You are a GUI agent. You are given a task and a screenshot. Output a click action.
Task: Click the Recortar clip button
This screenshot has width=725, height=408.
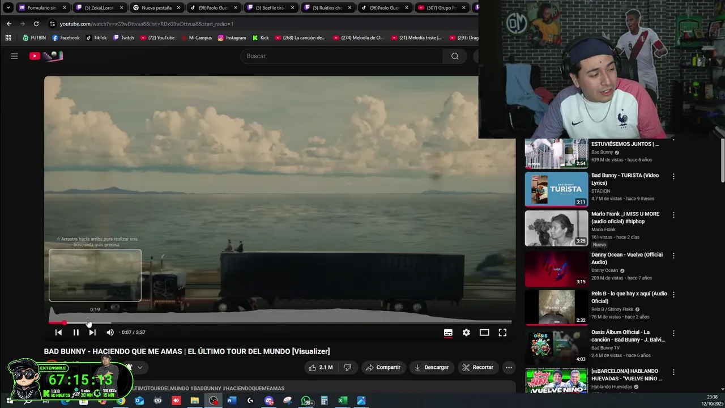point(477,367)
